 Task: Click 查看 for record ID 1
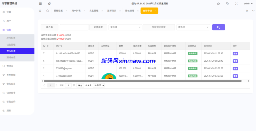coord(235,76)
